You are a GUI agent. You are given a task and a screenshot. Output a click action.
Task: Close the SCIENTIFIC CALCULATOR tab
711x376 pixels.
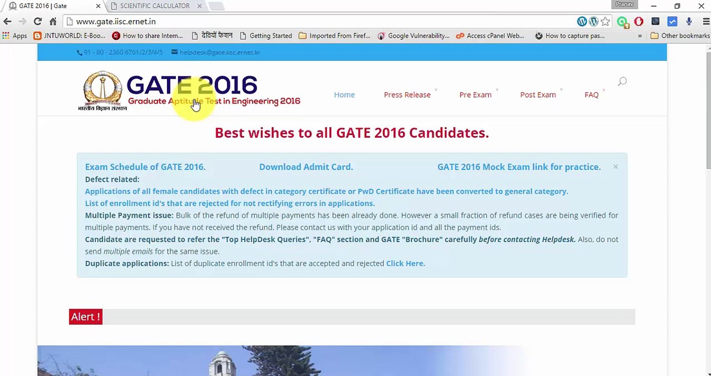pyautogui.click(x=199, y=6)
